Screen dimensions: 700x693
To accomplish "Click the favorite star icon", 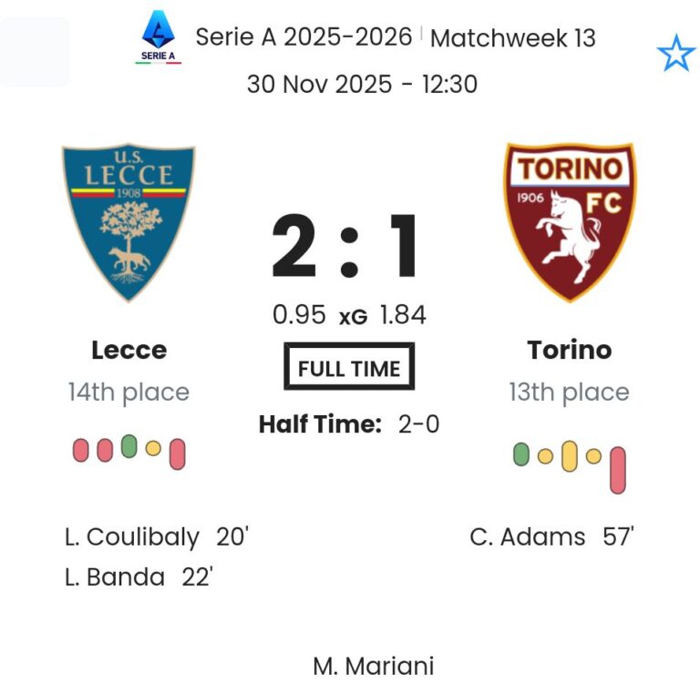I will click(x=675, y=55).
